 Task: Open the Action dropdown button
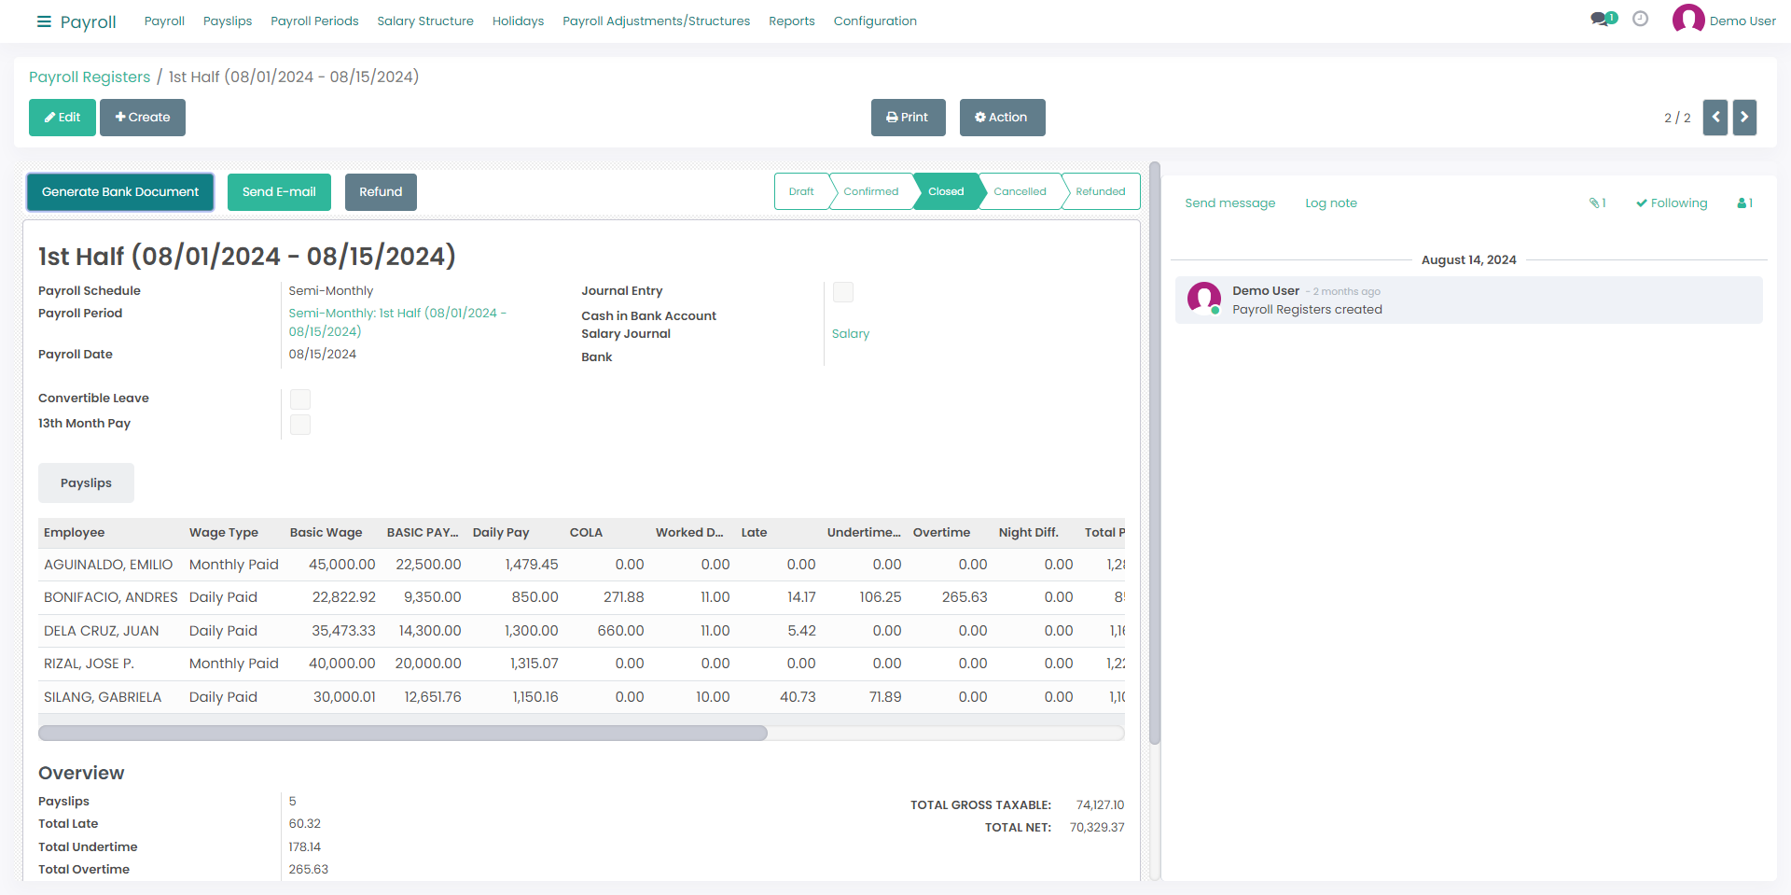[x=1003, y=118]
